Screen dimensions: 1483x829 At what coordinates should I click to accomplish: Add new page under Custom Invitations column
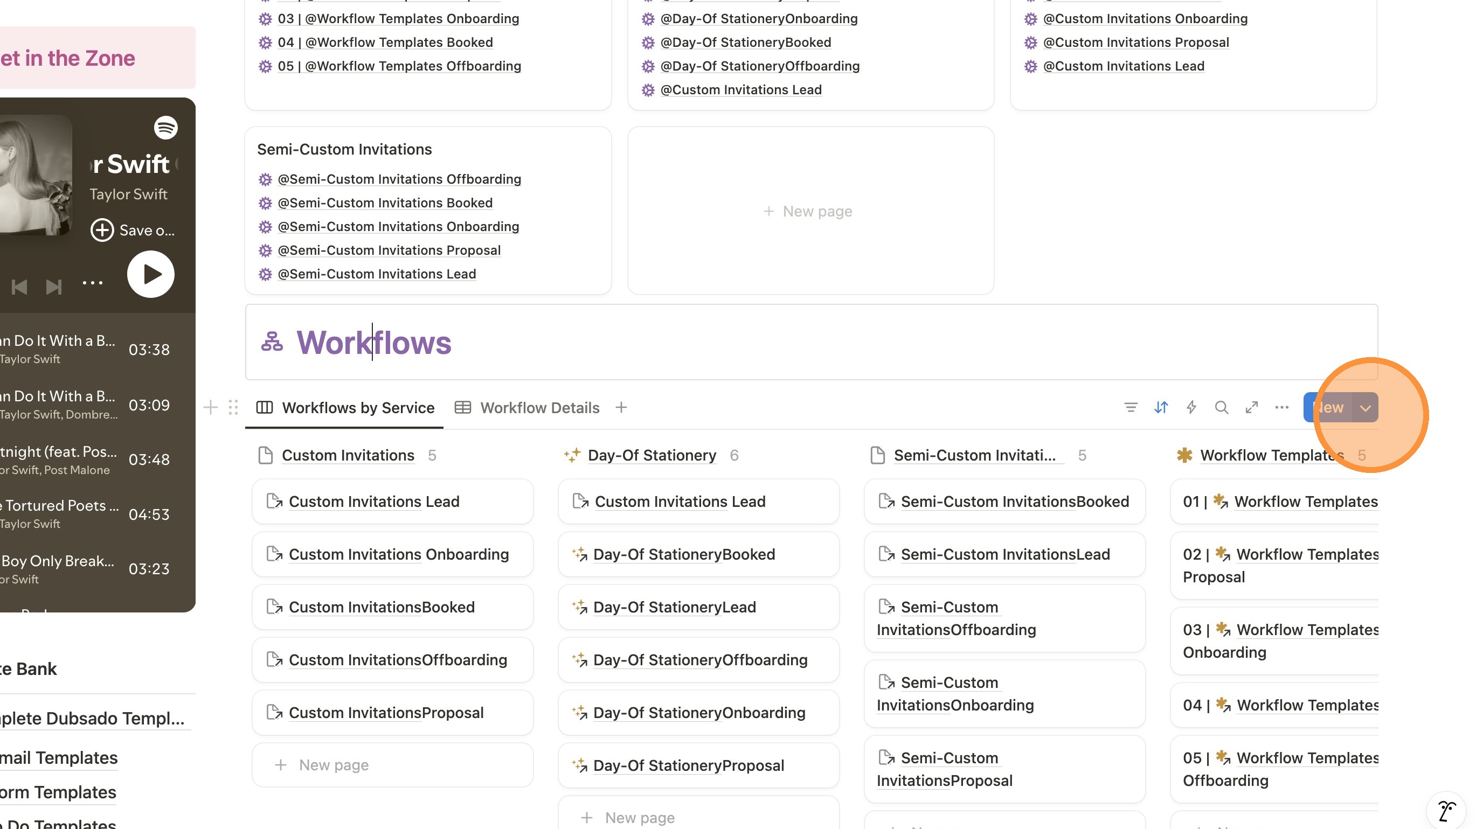[393, 764]
